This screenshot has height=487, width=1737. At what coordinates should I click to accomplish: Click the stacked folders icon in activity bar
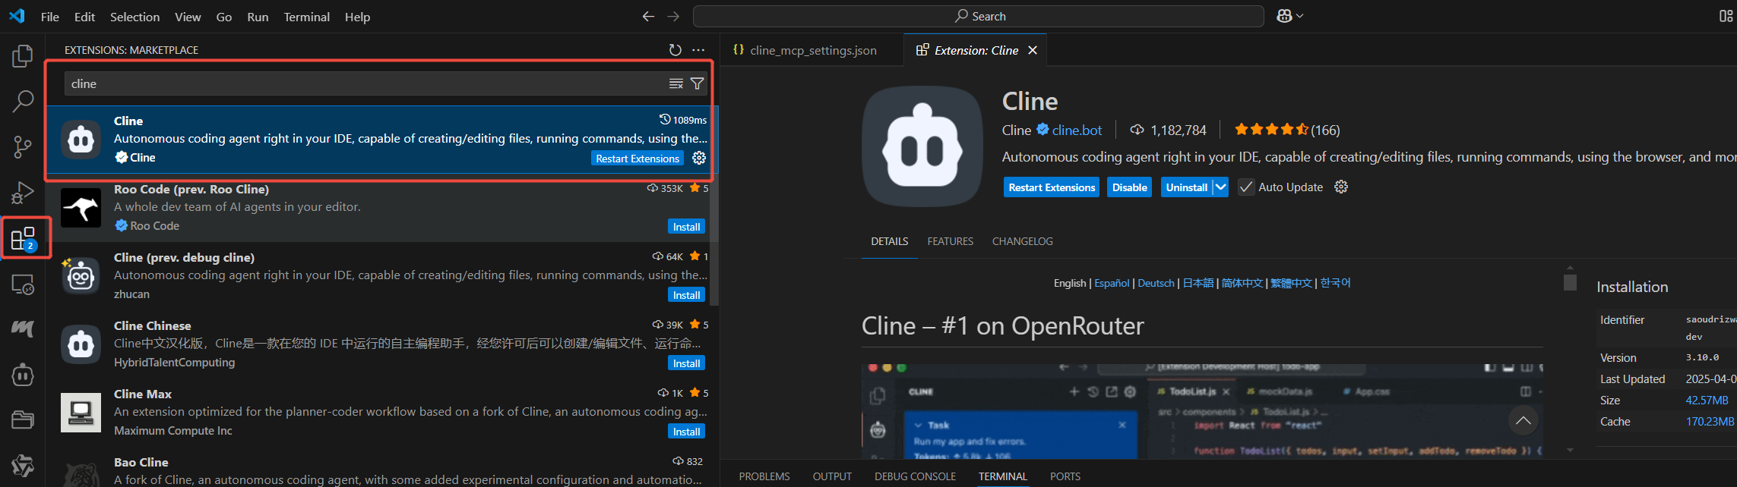[23, 419]
